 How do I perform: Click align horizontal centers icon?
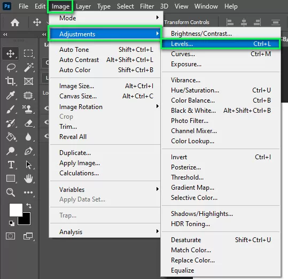(x=244, y=22)
